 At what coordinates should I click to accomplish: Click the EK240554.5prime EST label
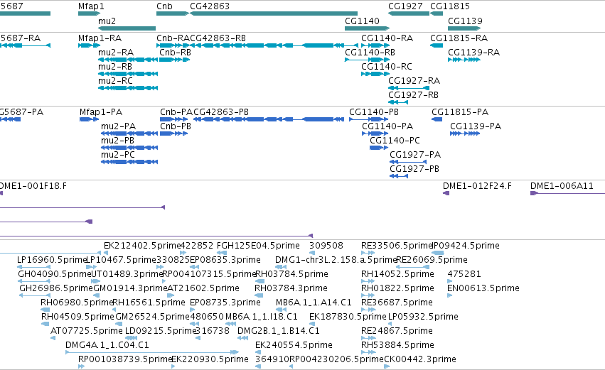(x=294, y=346)
